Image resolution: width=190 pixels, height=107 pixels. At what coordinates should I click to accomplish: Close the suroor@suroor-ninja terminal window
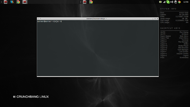[x=157, y=19]
